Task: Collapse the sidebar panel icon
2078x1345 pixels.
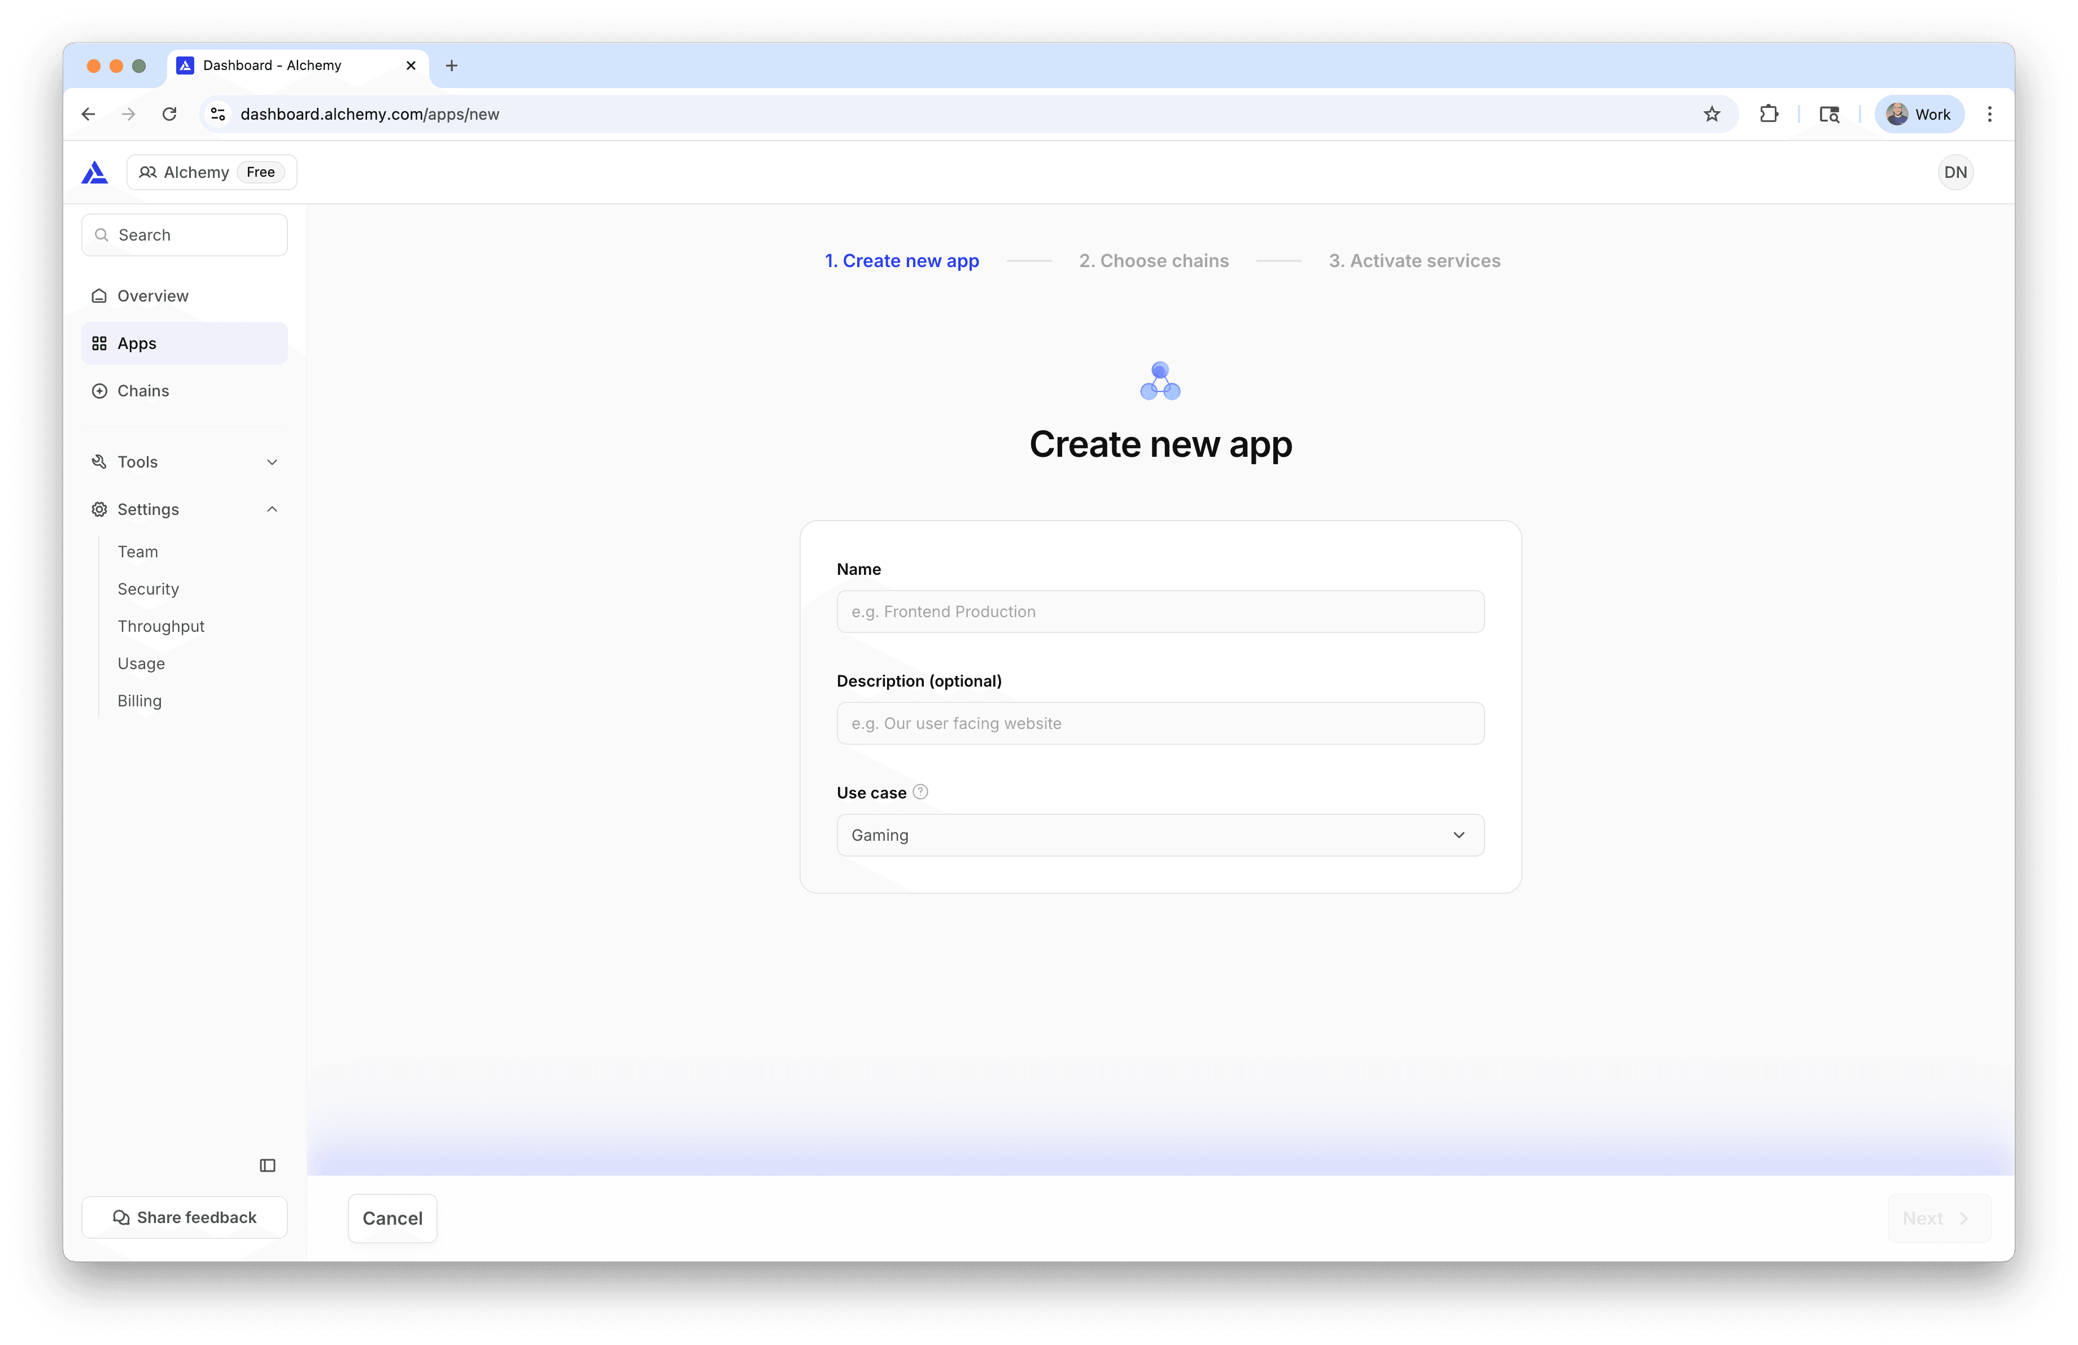Action: pyautogui.click(x=267, y=1165)
